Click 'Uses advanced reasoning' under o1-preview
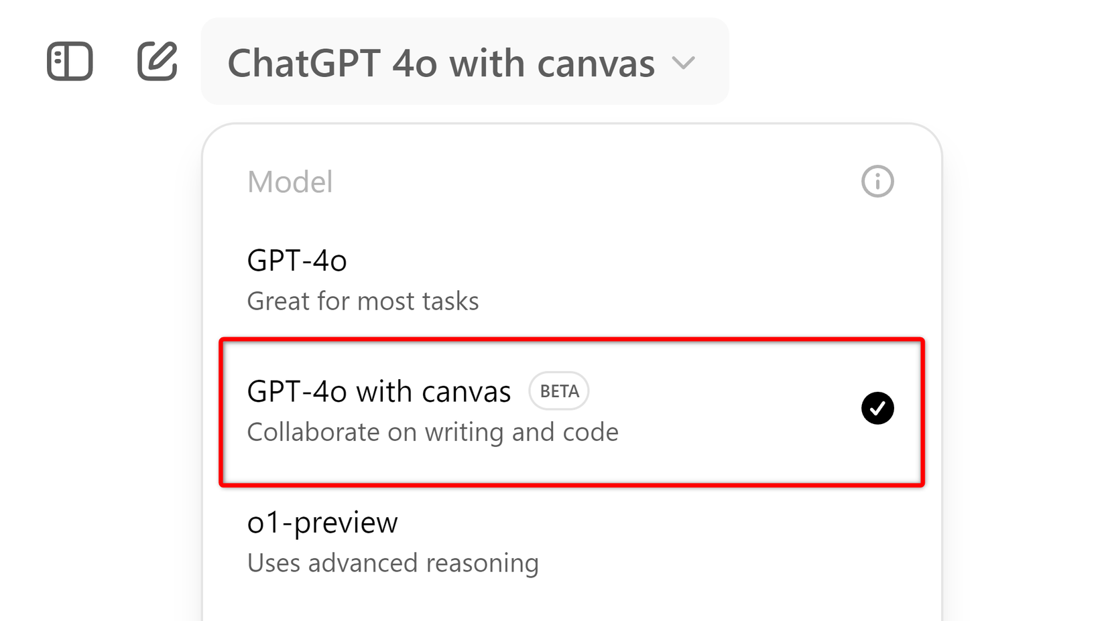1106x621 pixels. [x=393, y=563]
